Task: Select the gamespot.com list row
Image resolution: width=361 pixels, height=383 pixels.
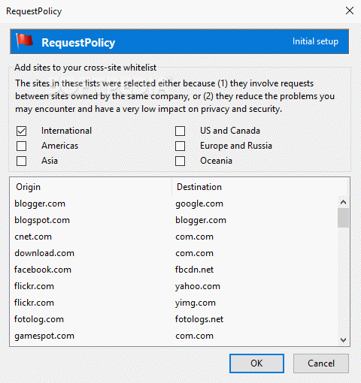Action: [x=174, y=336]
